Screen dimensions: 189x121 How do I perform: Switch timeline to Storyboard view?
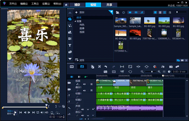(72, 67)
